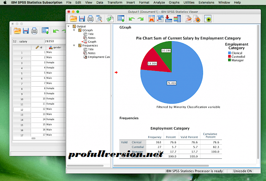Click the Go to Case icon
This screenshot has height=181, width=266.
(x=160, y=19)
